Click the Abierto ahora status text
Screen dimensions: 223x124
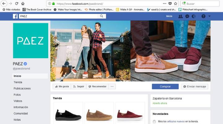click(x=160, y=103)
